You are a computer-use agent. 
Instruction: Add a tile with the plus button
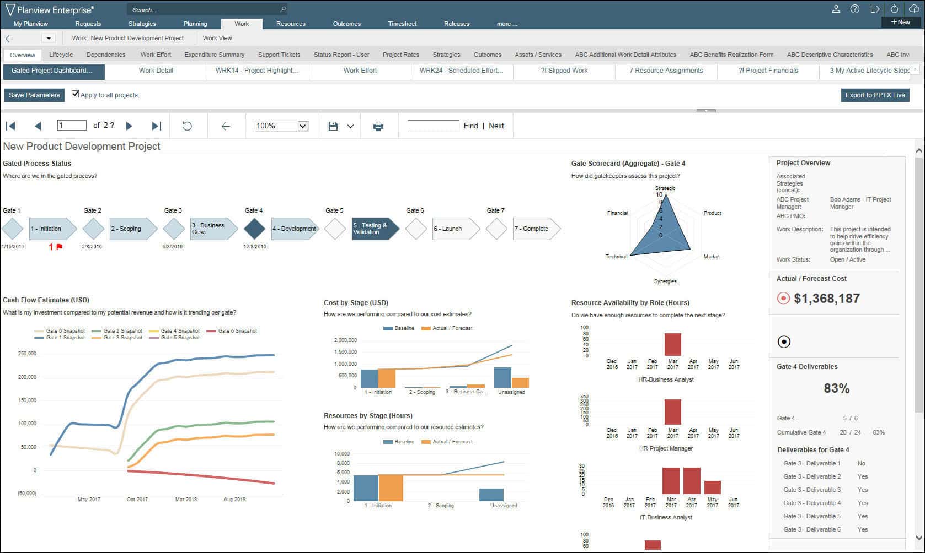pyautogui.click(x=916, y=69)
